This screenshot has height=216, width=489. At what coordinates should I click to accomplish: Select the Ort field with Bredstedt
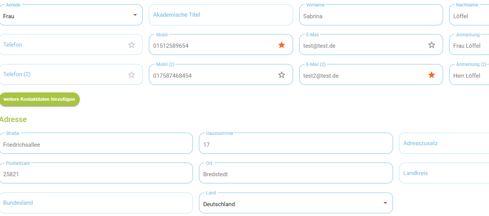296,173
